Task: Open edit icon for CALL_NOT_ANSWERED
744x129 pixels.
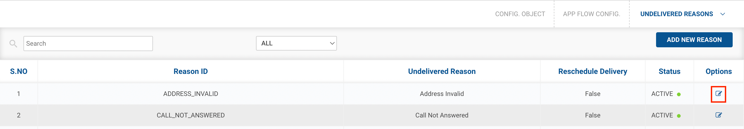Action: click(x=718, y=115)
